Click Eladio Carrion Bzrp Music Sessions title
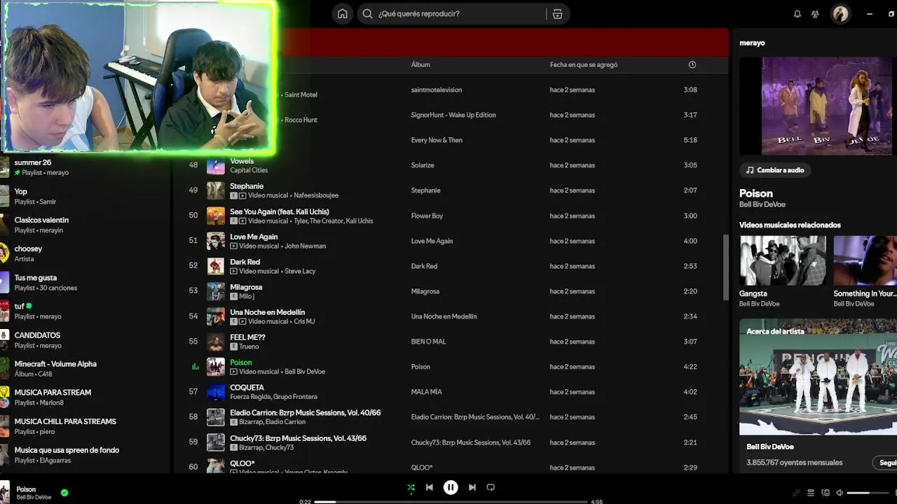This screenshot has height=504, width=897. (305, 413)
